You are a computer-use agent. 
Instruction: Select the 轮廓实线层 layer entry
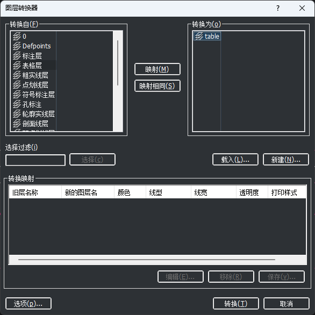click(x=34, y=114)
